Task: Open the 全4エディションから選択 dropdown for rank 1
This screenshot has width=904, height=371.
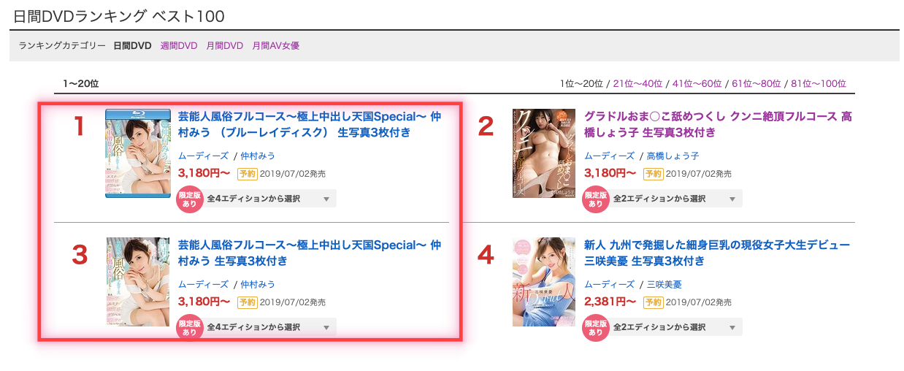Action: [x=269, y=199]
